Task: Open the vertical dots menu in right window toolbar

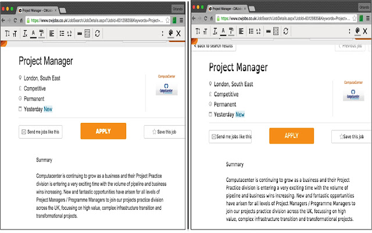Action: point(349,31)
